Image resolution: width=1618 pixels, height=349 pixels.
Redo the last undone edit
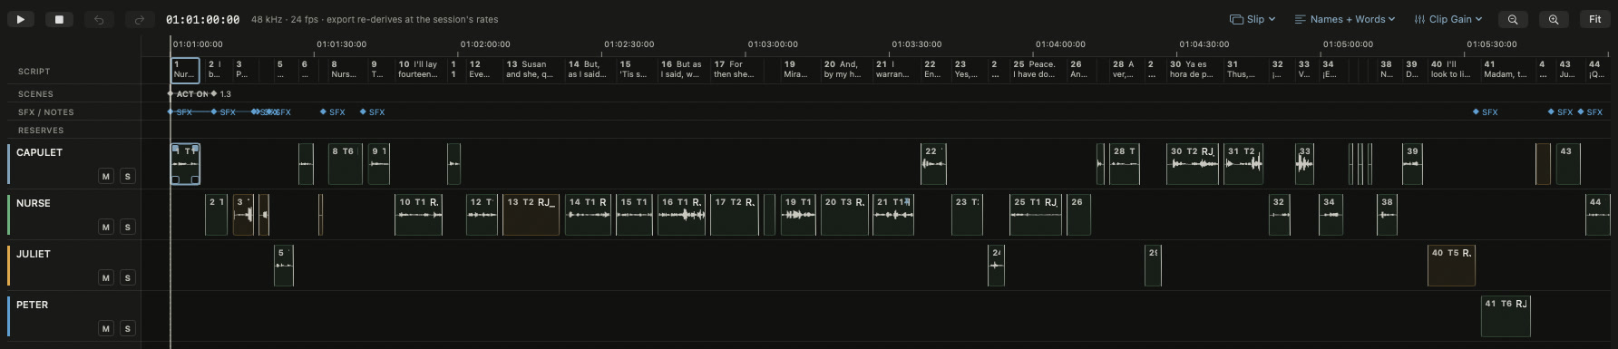pos(139,19)
